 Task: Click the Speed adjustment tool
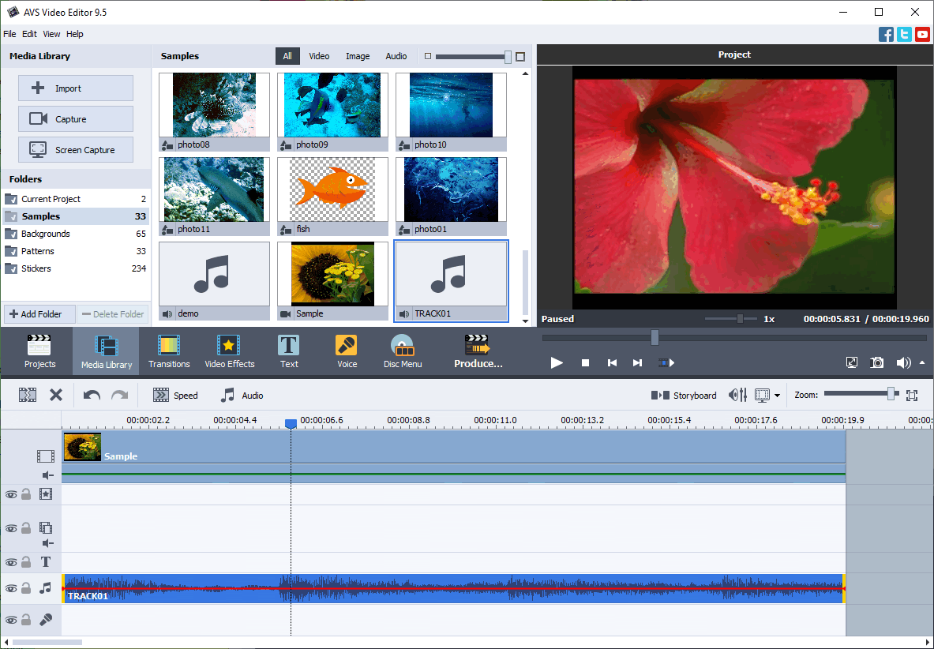[x=175, y=395]
